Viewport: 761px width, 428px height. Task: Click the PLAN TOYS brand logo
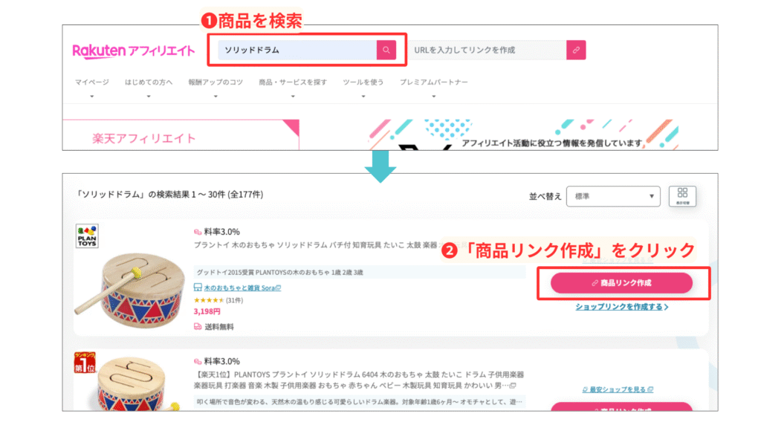tap(87, 236)
